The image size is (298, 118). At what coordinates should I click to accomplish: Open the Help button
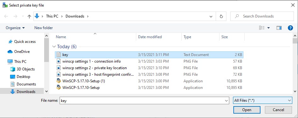(290, 28)
